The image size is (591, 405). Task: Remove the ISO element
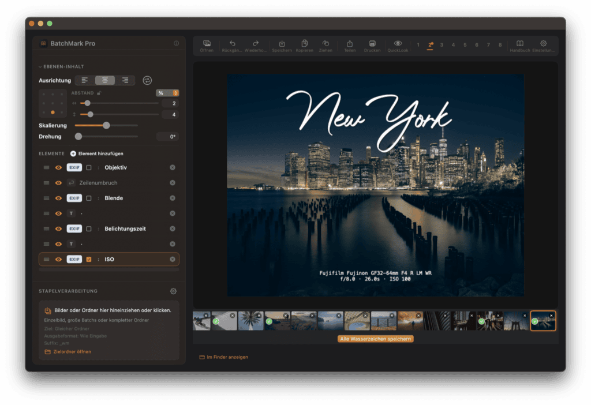[172, 259]
